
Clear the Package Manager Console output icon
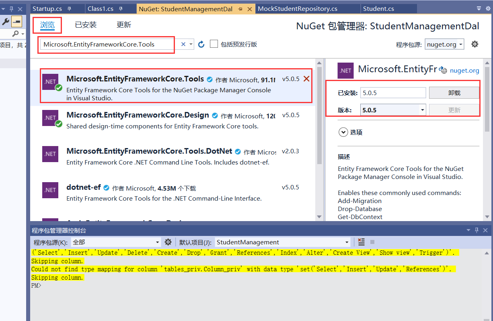tap(361, 242)
